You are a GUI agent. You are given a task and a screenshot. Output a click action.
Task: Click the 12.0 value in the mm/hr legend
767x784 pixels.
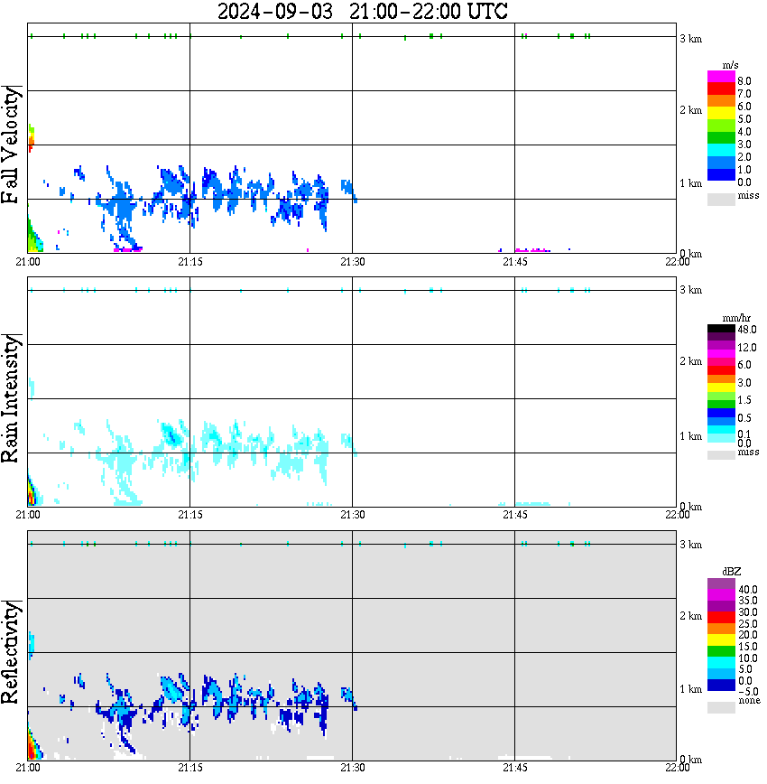pos(747,348)
